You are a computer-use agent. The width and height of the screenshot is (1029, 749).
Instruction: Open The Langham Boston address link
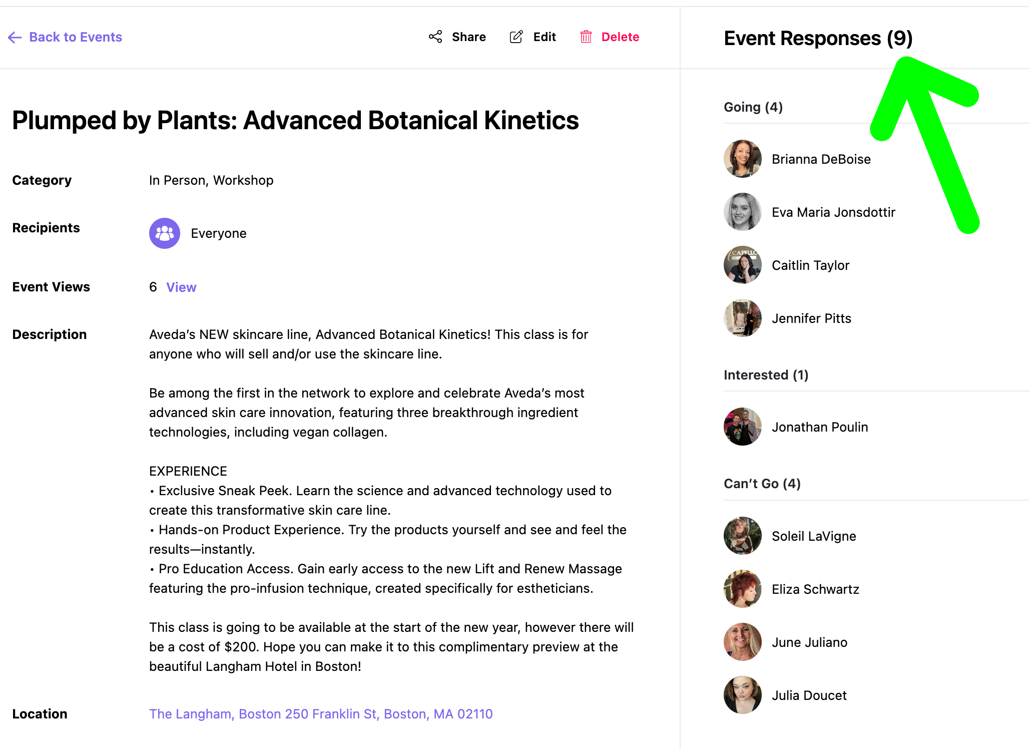[x=321, y=714]
